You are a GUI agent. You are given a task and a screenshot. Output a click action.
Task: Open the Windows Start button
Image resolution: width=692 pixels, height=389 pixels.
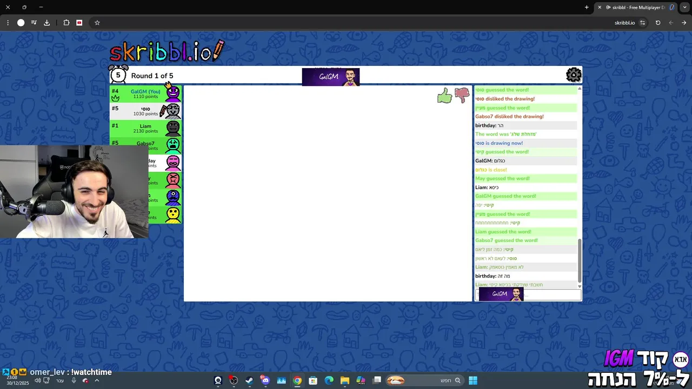point(473,380)
